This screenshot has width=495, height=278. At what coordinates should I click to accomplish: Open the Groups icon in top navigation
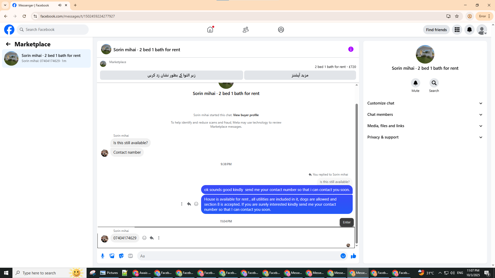[281, 30]
